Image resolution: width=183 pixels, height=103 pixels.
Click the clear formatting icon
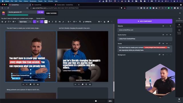[x=80, y=22]
